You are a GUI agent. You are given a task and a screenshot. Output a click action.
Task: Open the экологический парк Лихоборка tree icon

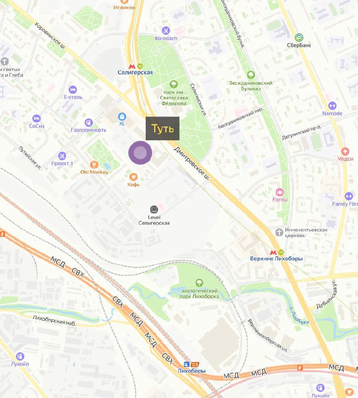coord(199,283)
